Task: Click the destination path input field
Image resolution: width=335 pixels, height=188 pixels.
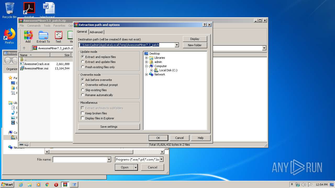Action: point(127,45)
